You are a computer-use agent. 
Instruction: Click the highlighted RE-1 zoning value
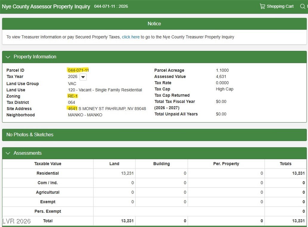pos(73,96)
